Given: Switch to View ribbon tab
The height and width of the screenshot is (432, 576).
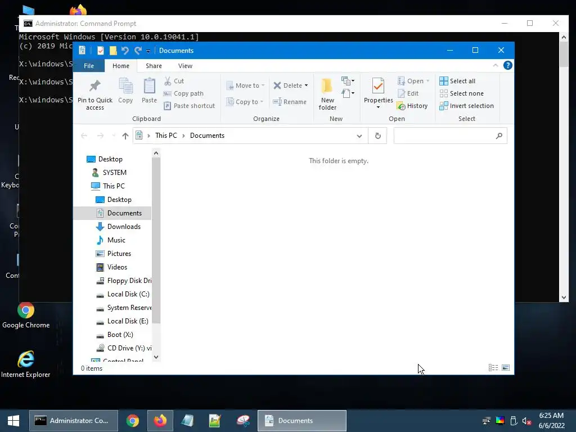Looking at the screenshot, I should click(x=185, y=66).
